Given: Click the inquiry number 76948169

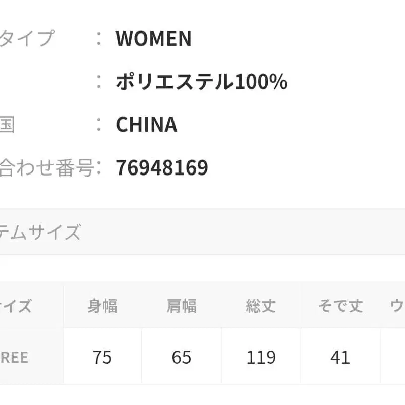Looking at the screenshot, I should pos(162,167).
